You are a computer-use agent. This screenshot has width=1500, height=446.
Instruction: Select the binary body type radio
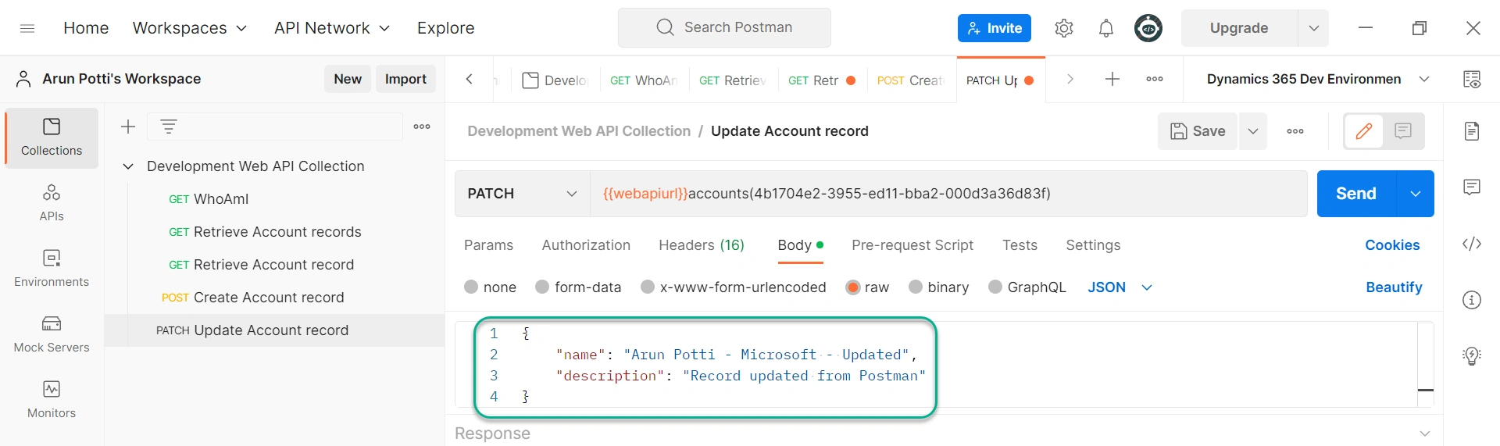pyautogui.click(x=916, y=287)
